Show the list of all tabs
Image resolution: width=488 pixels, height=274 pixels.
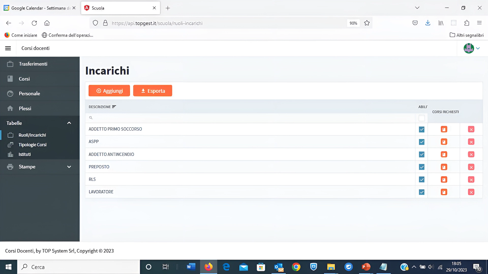coord(417,8)
